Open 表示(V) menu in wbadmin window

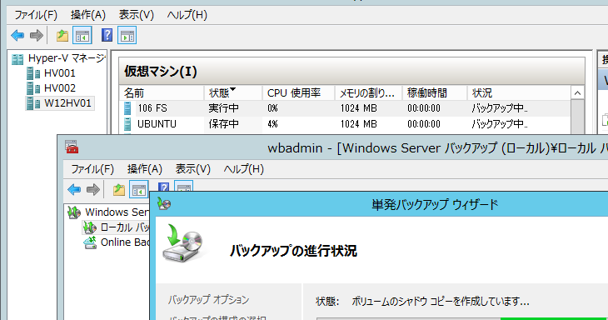(x=192, y=168)
